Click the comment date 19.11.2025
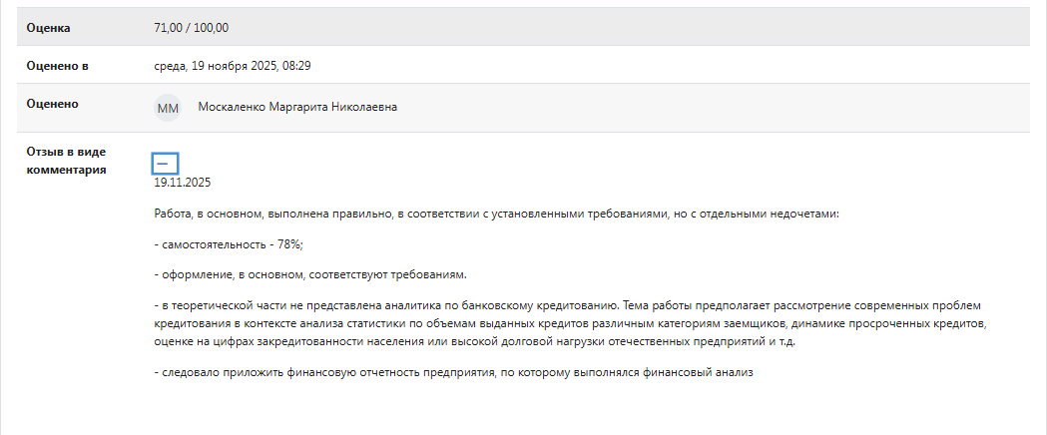Image resolution: width=1047 pixels, height=435 pixels. tap(183, 183)
